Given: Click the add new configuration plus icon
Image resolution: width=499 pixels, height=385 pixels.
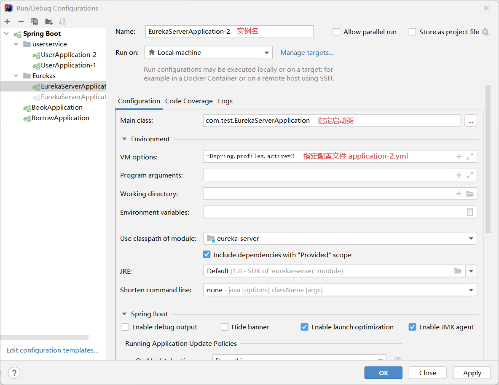Looking at the screenshot, I should (x=7, y=22).
